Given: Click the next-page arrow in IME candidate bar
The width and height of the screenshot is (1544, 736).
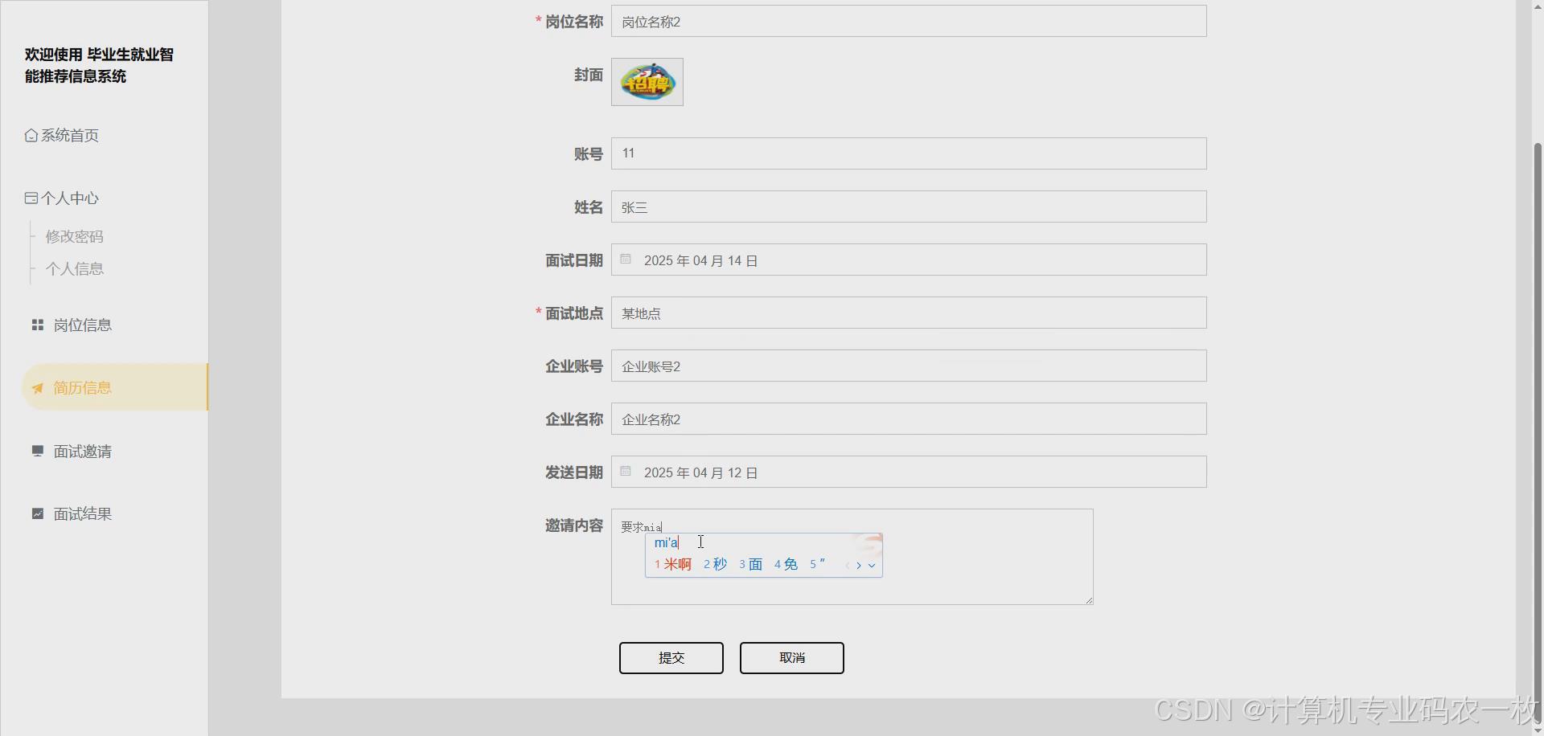Looking at the screenshot, I should pyautogui.click(x=860, y=565).
